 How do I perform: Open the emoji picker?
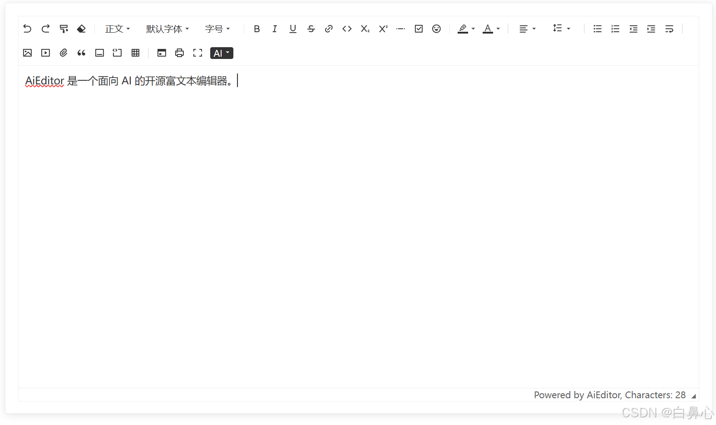click(x=436, y=29)
